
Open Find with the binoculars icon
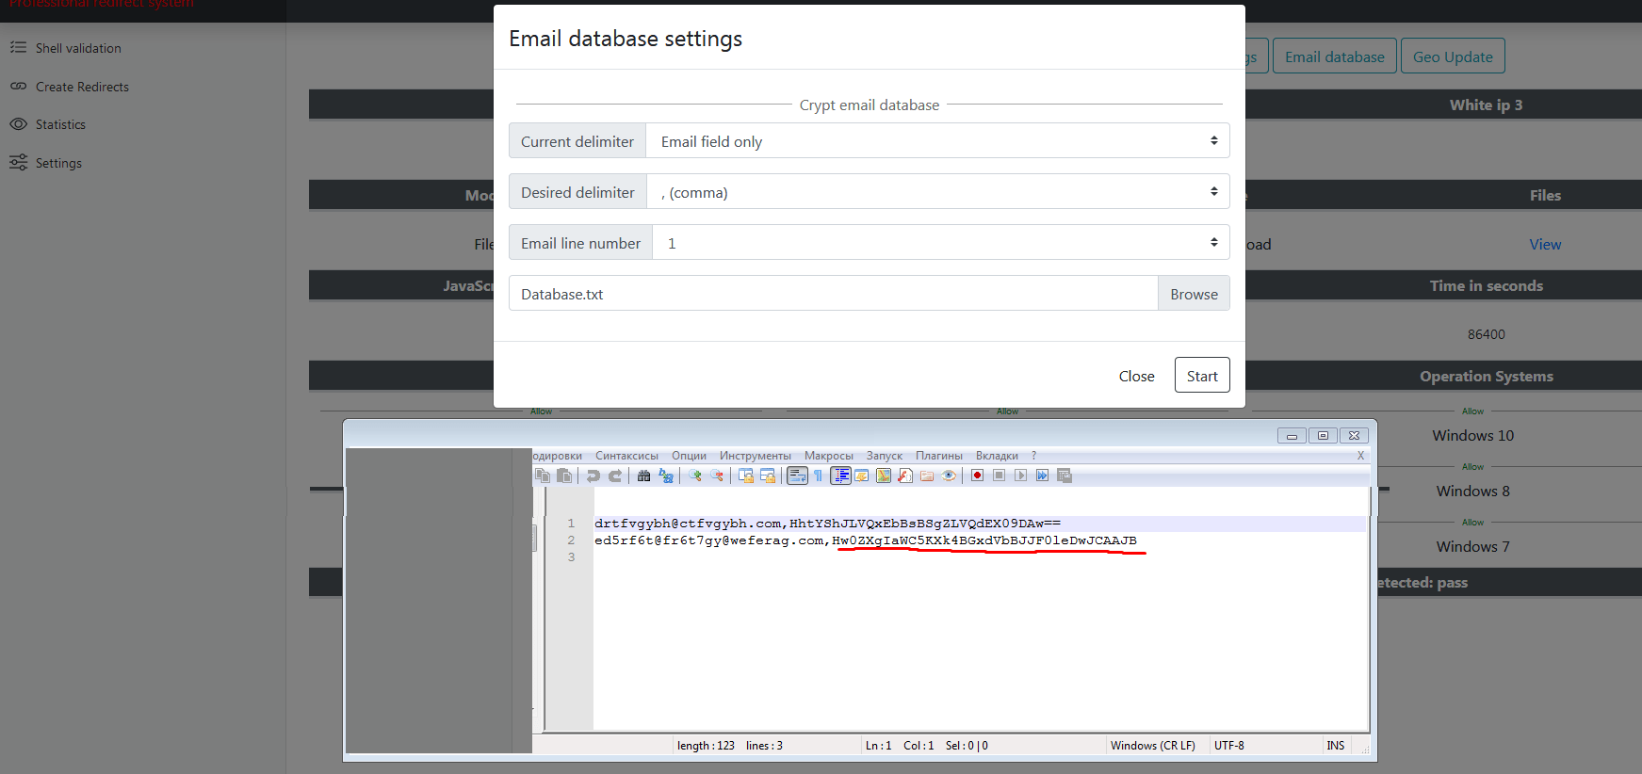[643, 476]
